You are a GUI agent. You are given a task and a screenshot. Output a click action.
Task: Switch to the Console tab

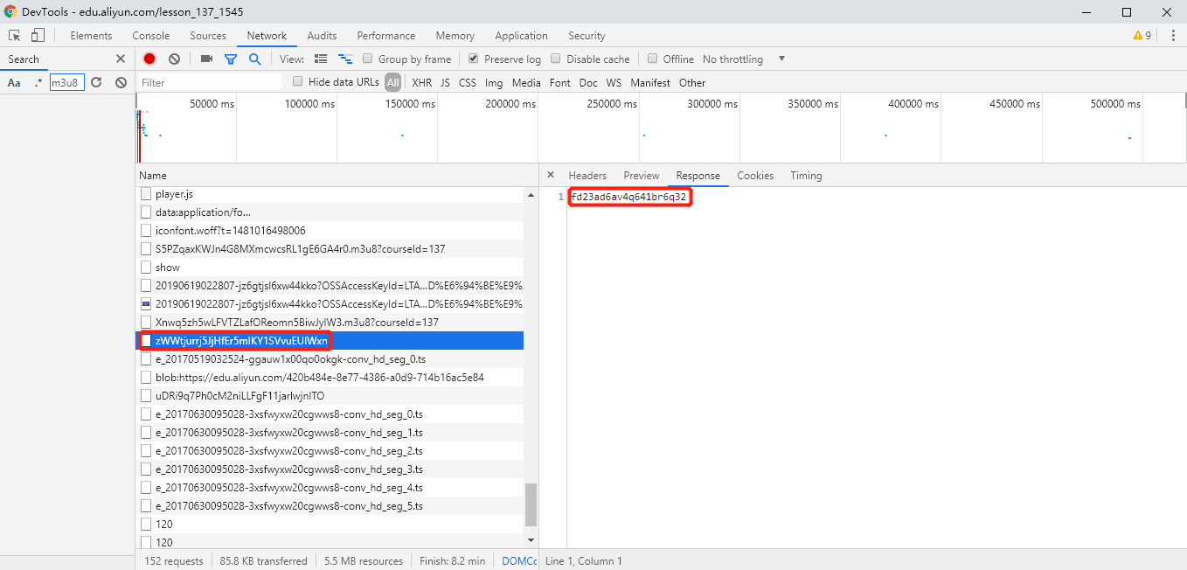pos(151,36)
